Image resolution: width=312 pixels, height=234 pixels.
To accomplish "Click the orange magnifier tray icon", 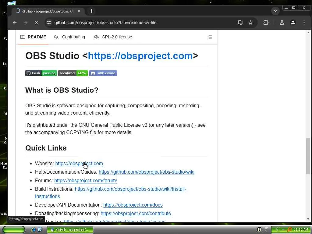I will [290, 230].
